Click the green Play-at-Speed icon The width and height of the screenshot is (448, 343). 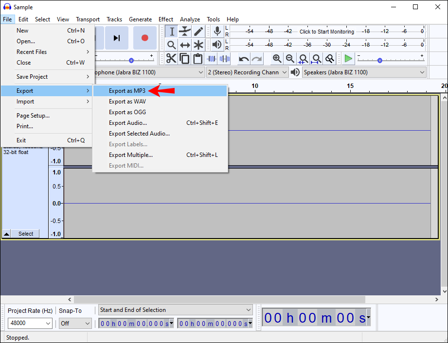[x=348, y=59]
